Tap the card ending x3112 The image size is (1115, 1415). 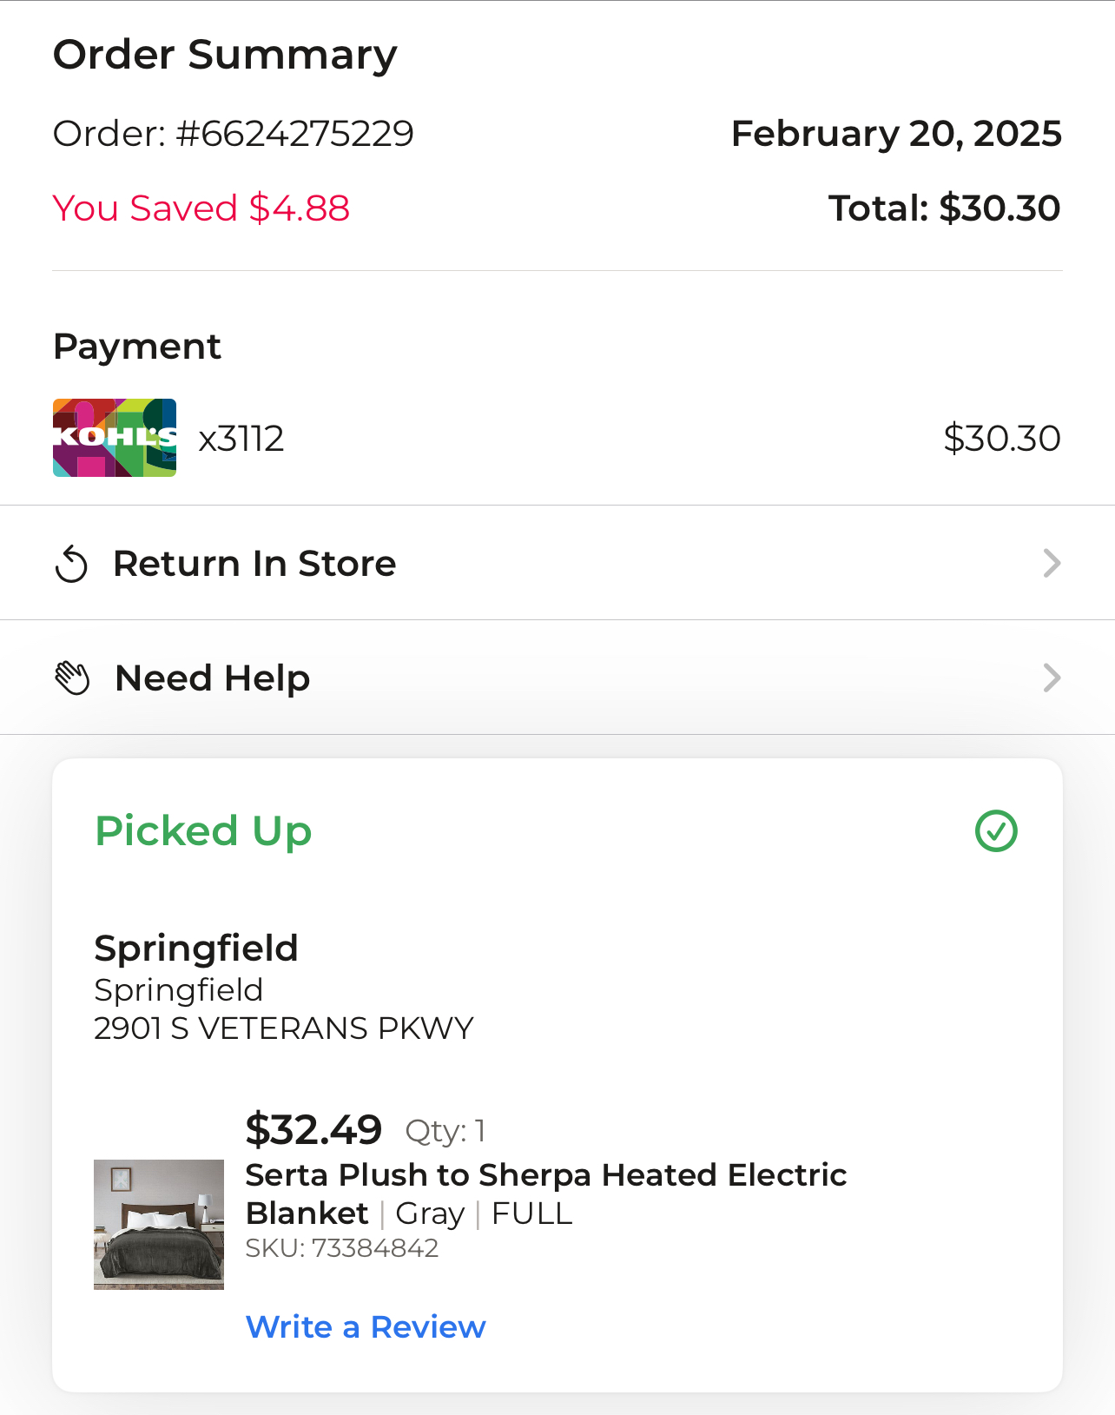tap(241, 439)
